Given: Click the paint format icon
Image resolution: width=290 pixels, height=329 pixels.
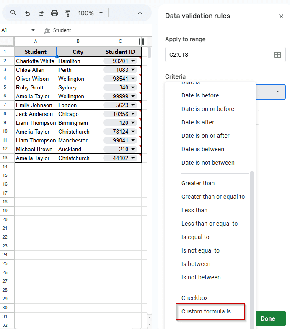Looking at the screenshot, I should [67, 13].
